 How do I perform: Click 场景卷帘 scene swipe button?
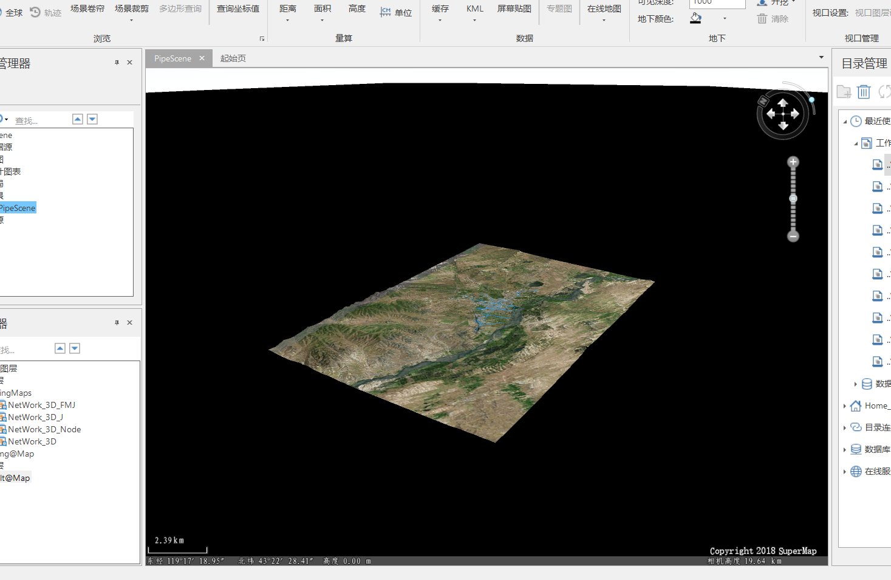(x=87, y=9)
